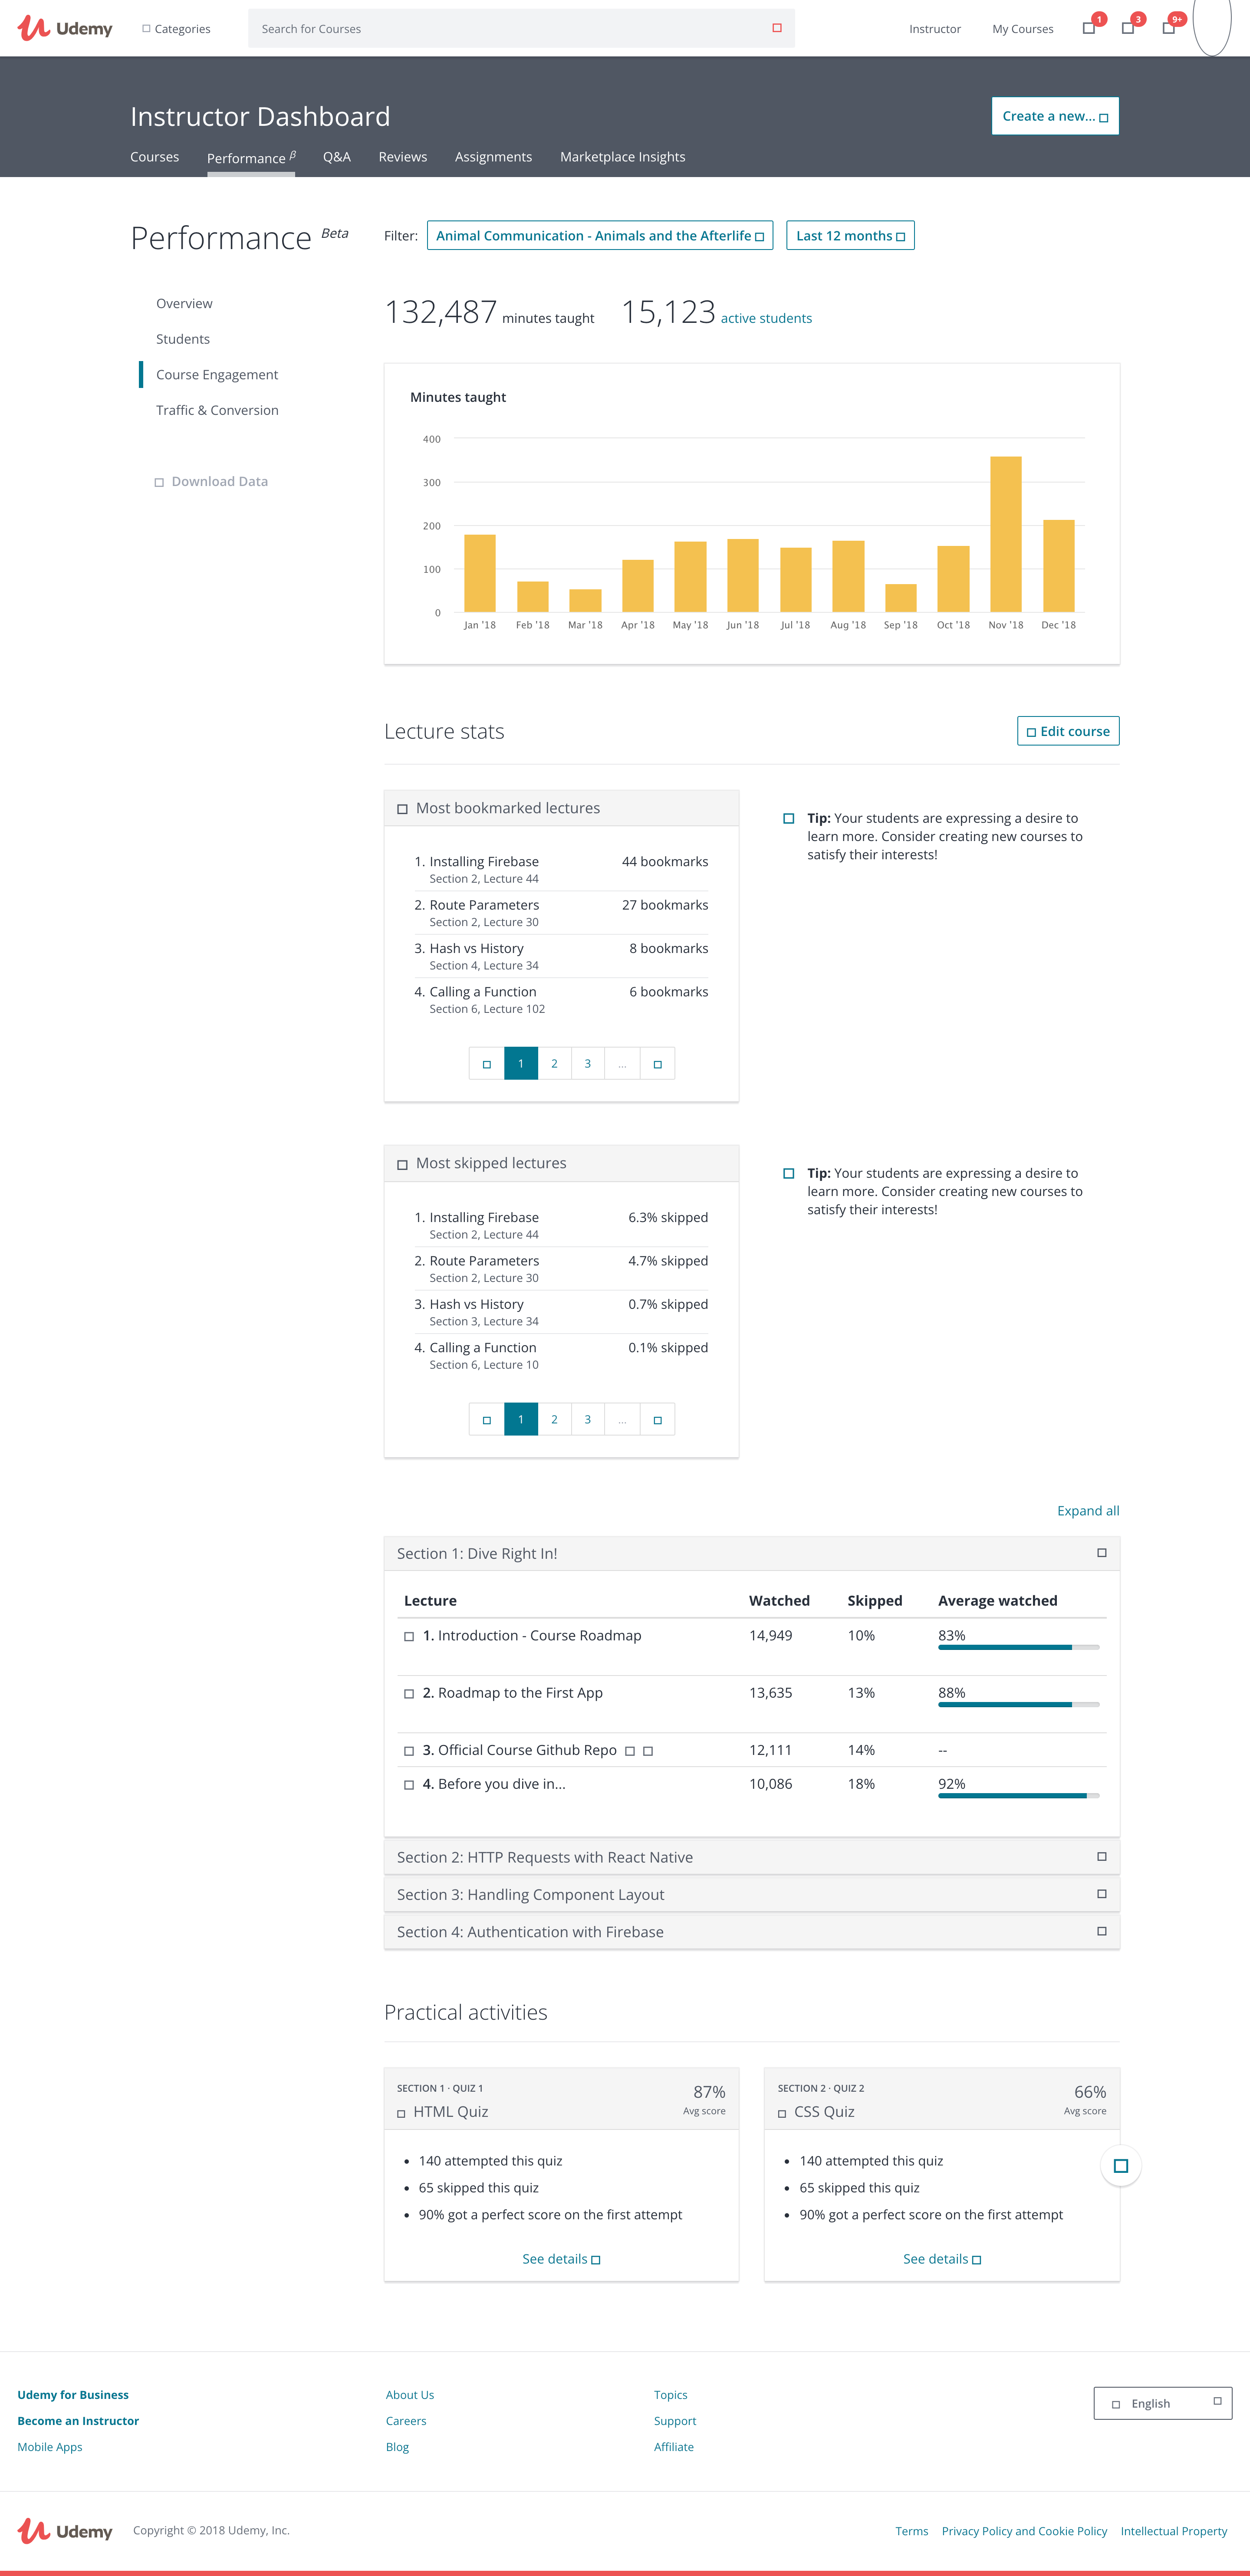Expand Section 4: Authentication with Firebase

pyautogui.click(x=752, y=1931)
